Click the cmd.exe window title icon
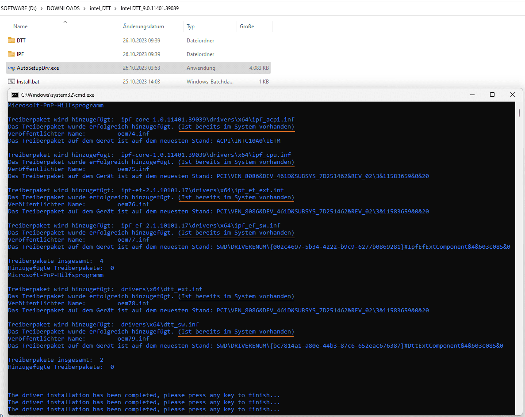 coord(15,95)
